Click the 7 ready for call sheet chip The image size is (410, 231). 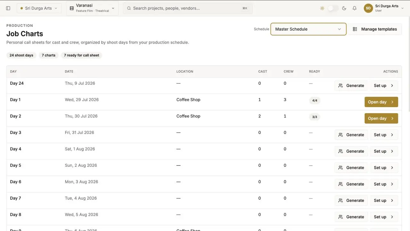point(81,55)
